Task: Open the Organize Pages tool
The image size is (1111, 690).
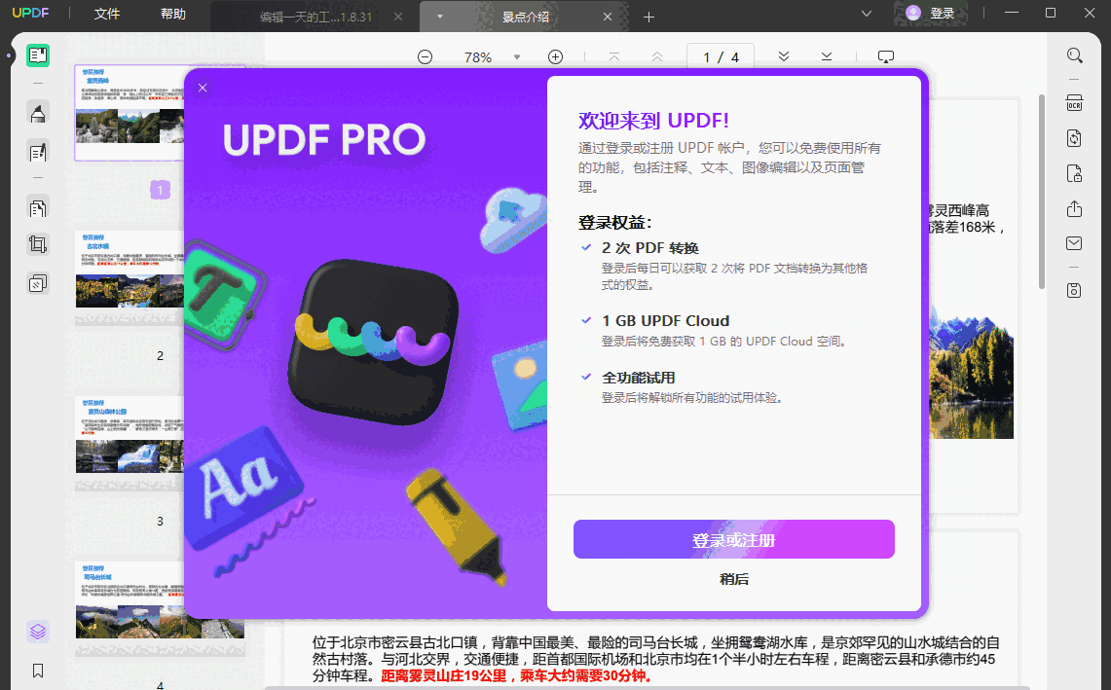Action: (x=37, y=207)
